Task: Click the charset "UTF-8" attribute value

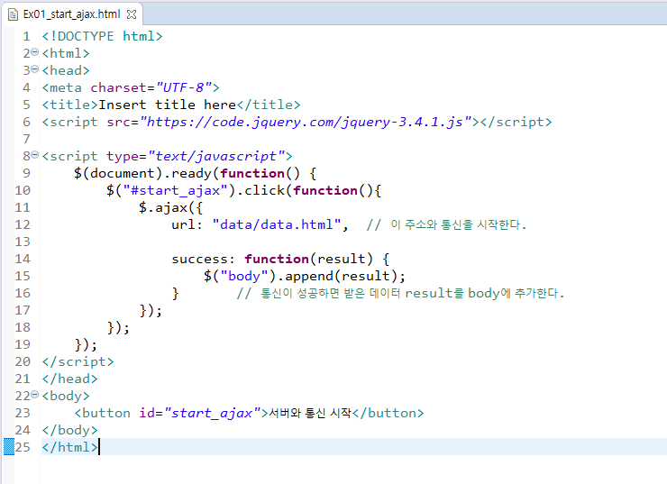Action: pyautogui.click(x=184, y=87)
